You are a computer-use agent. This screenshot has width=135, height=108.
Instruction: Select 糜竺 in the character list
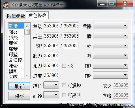point(16,43)
